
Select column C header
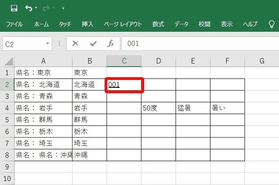coord(124,61)
